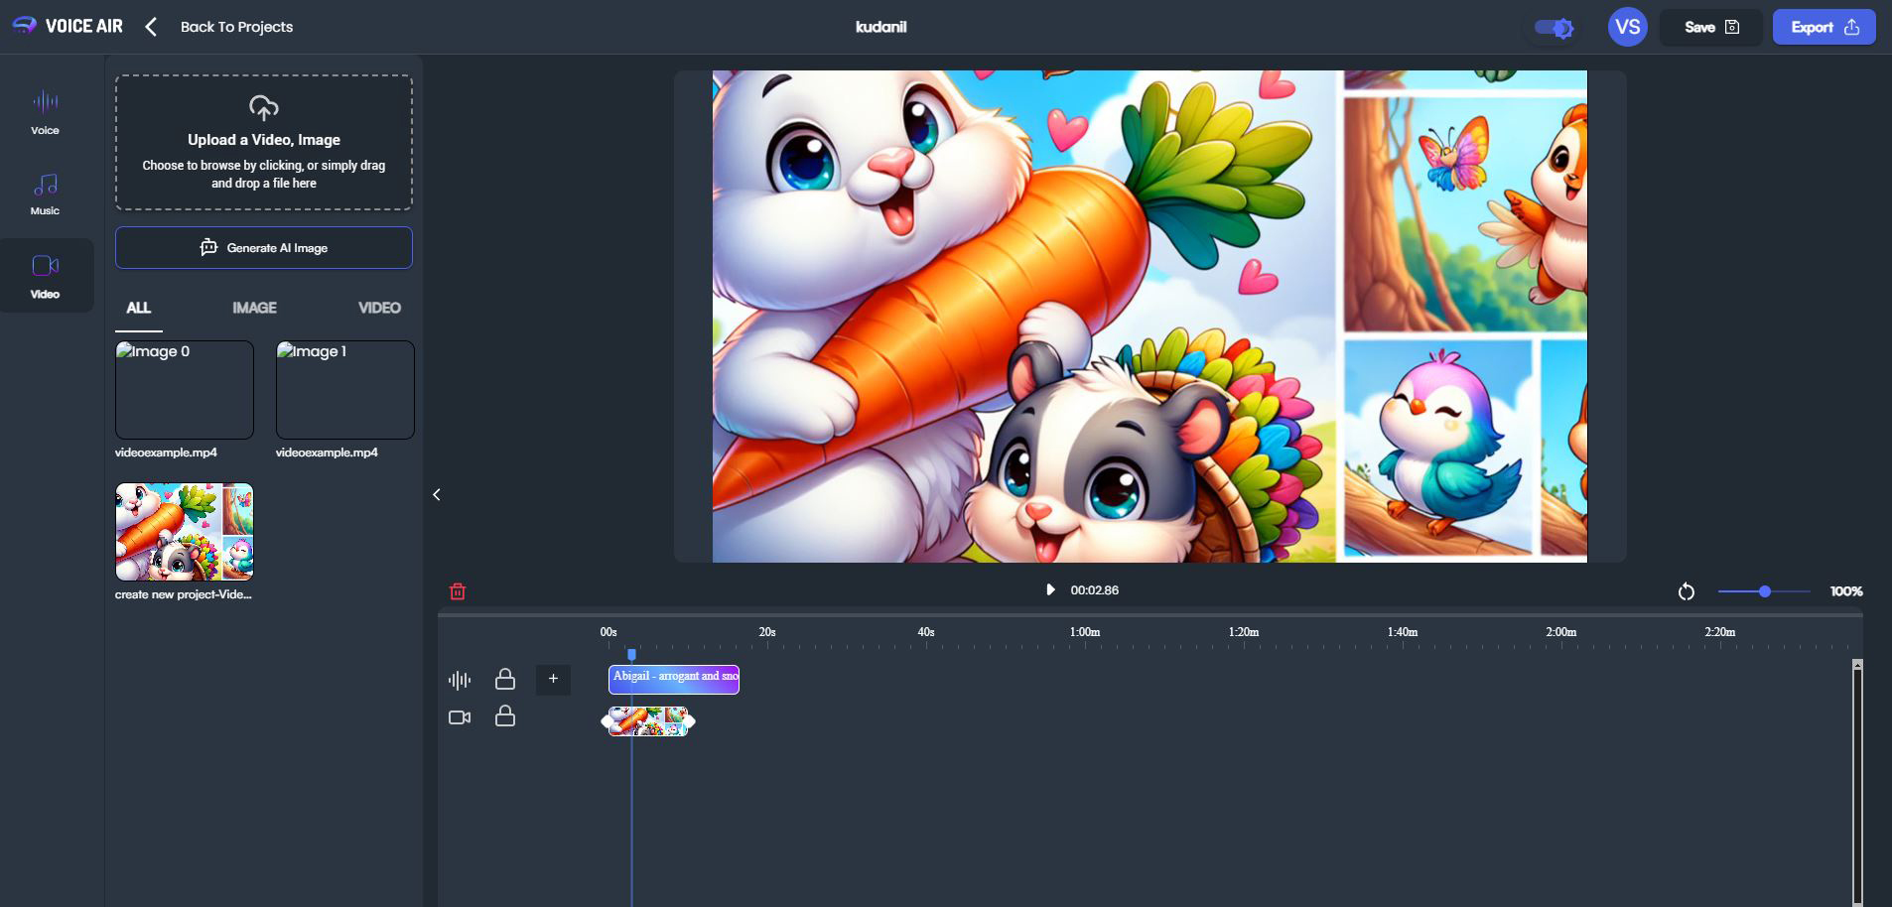The width and height of the screenshot is (1892, 907).
Task: Switch to the VIDEO media tab
Action: pyautogui.click(x=379, y=308)
